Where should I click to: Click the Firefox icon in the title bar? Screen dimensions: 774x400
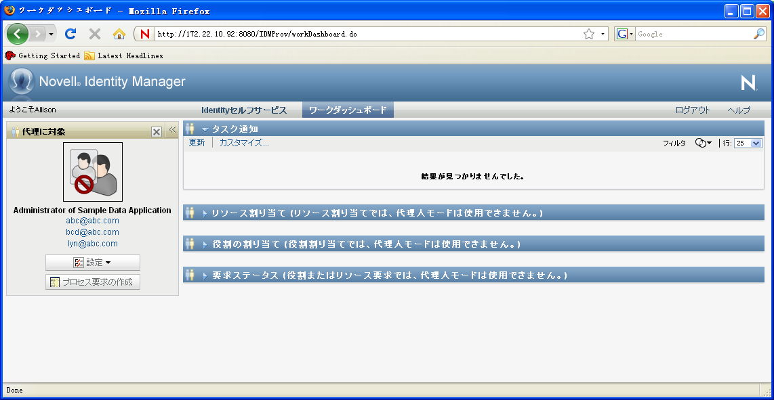tap(9, 10)
